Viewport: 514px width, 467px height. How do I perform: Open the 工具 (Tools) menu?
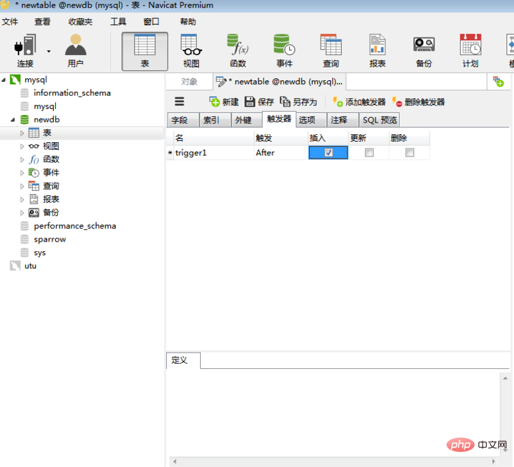click(118, 22)
